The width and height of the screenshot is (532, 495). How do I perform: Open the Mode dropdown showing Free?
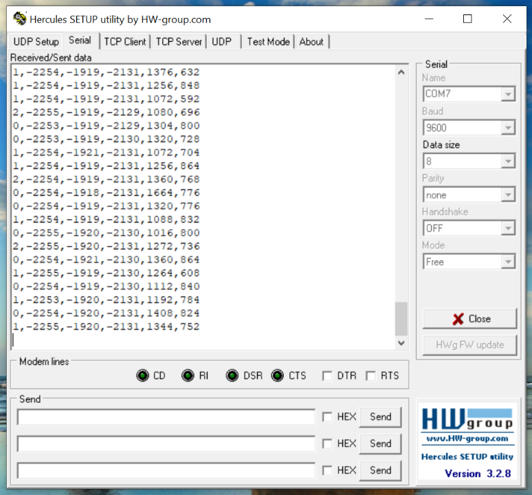click(x=508, y=261)
